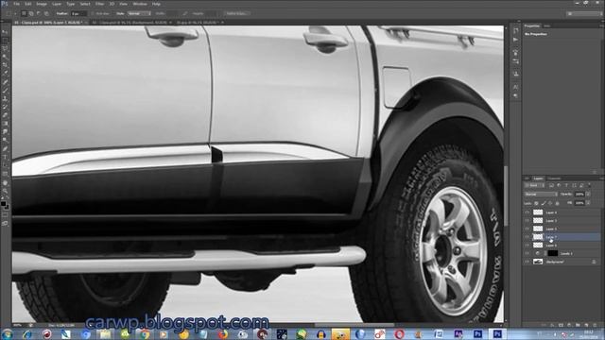Open the Filter menu
Image resolution: width=605 pixels, height=340 pixels.
[99, 4]
